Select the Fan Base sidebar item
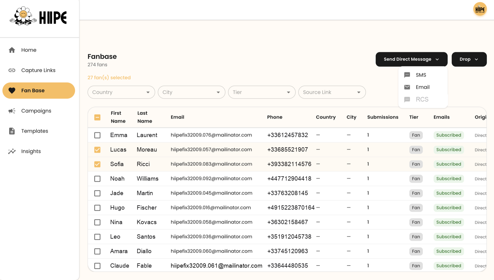This screenshot has height=280, width=494. 39,90
